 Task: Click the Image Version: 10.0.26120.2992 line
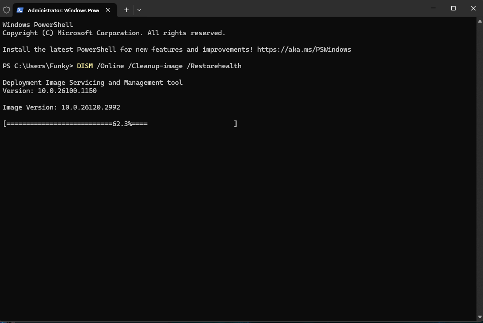61,107
